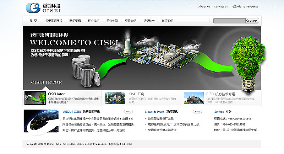Click the address line starting with 地址
This screenshot has width=284, height=154.
point(235,130)
